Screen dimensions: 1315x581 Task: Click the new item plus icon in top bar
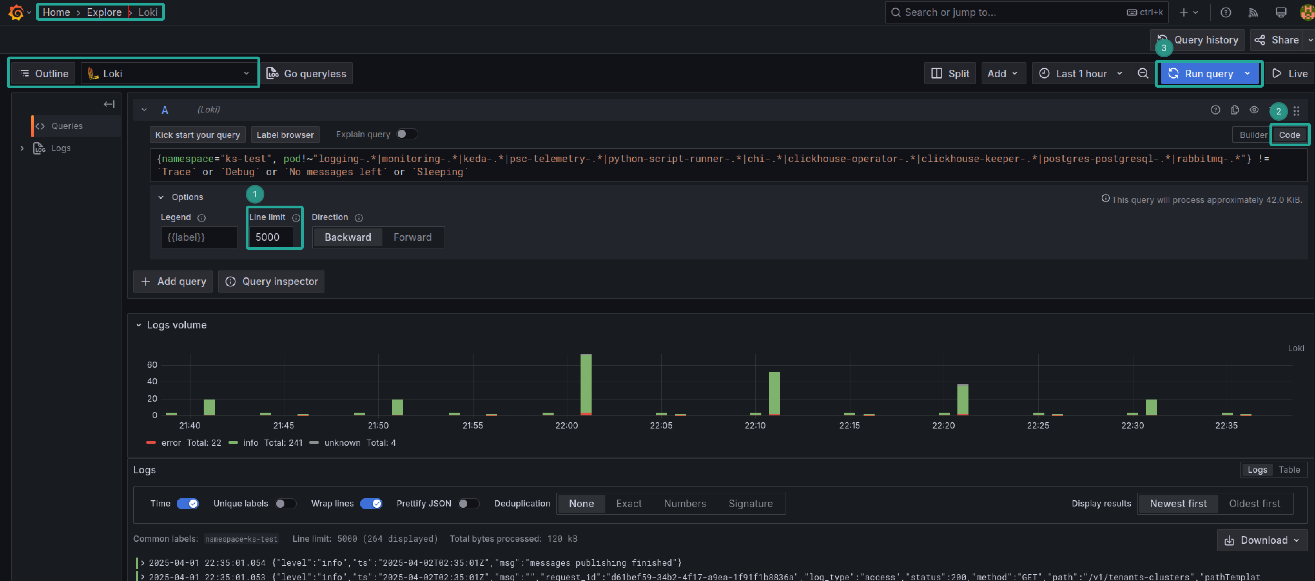pyautogui.click(x=1184, y=13)
